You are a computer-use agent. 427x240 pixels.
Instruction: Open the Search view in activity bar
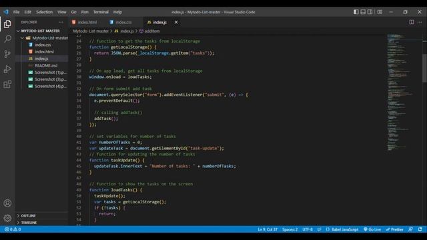[x=7, y=39]
